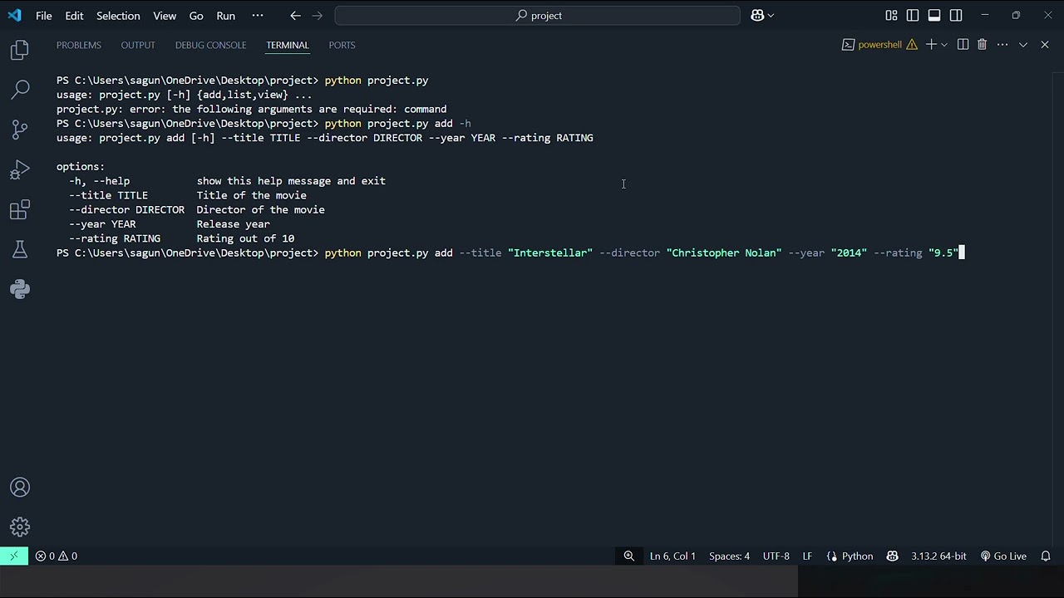Screen dimensions: 1064x598
Task: Change LF end of line sequence
Action: point(807,556)
